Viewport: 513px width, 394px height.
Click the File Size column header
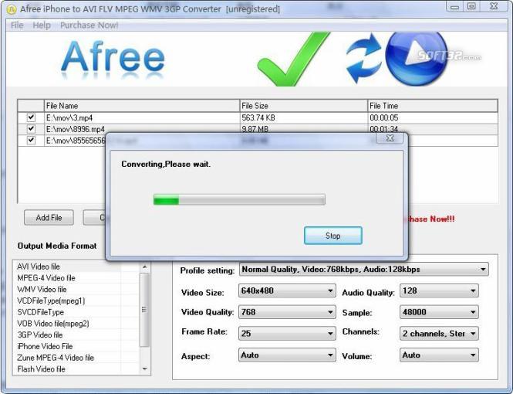coord(303,106)
